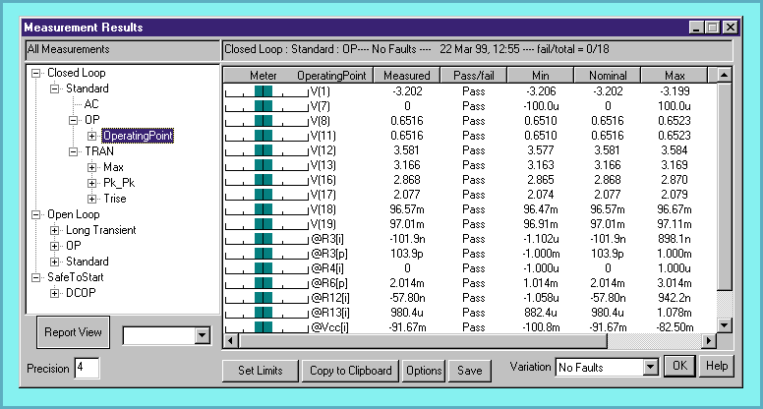Open dropdown next to Report View
763x409 pixels.
(203, 336)
